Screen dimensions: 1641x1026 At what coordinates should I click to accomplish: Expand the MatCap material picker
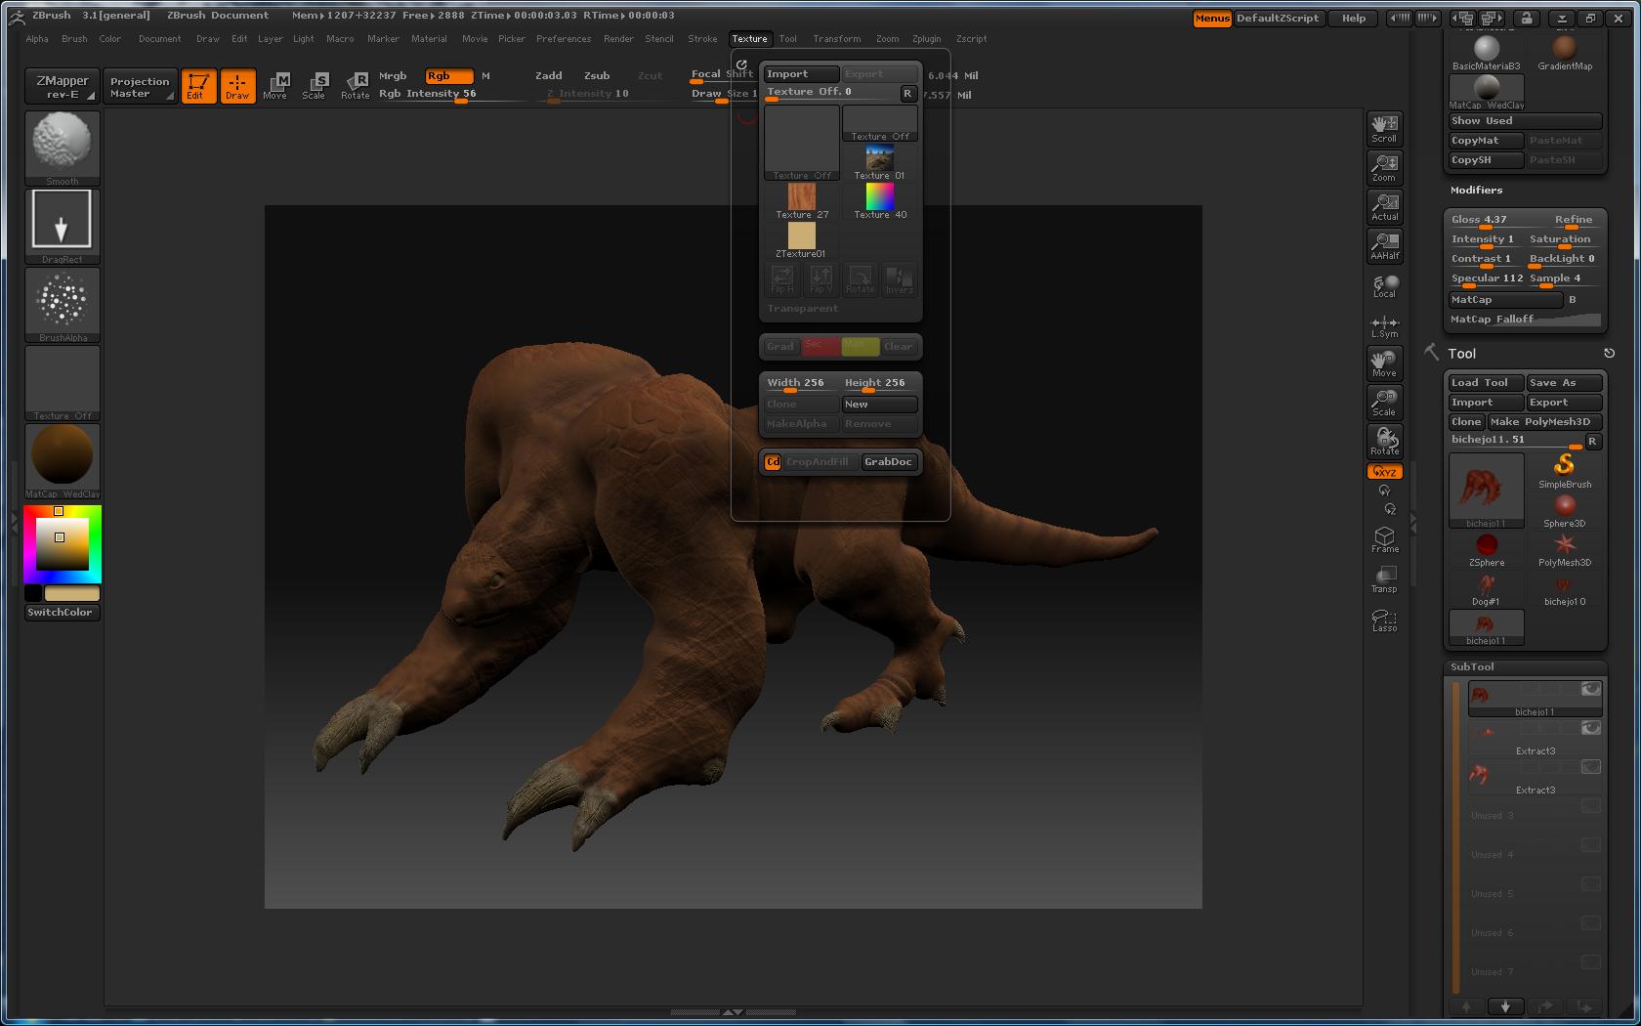tap(63, 457)
